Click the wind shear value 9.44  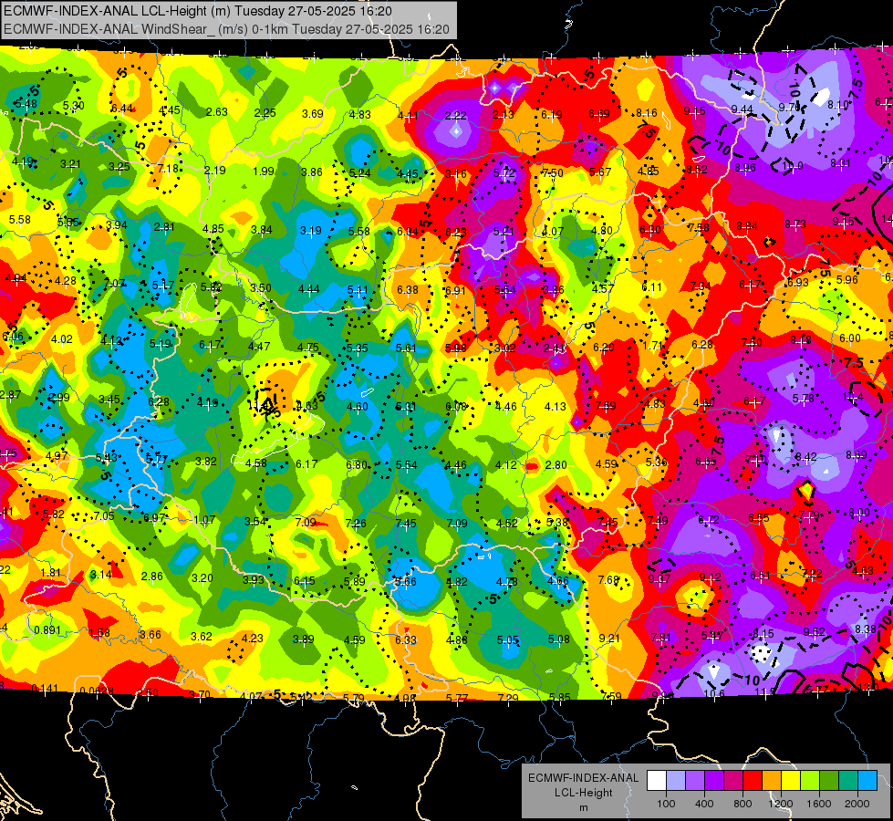742,109
